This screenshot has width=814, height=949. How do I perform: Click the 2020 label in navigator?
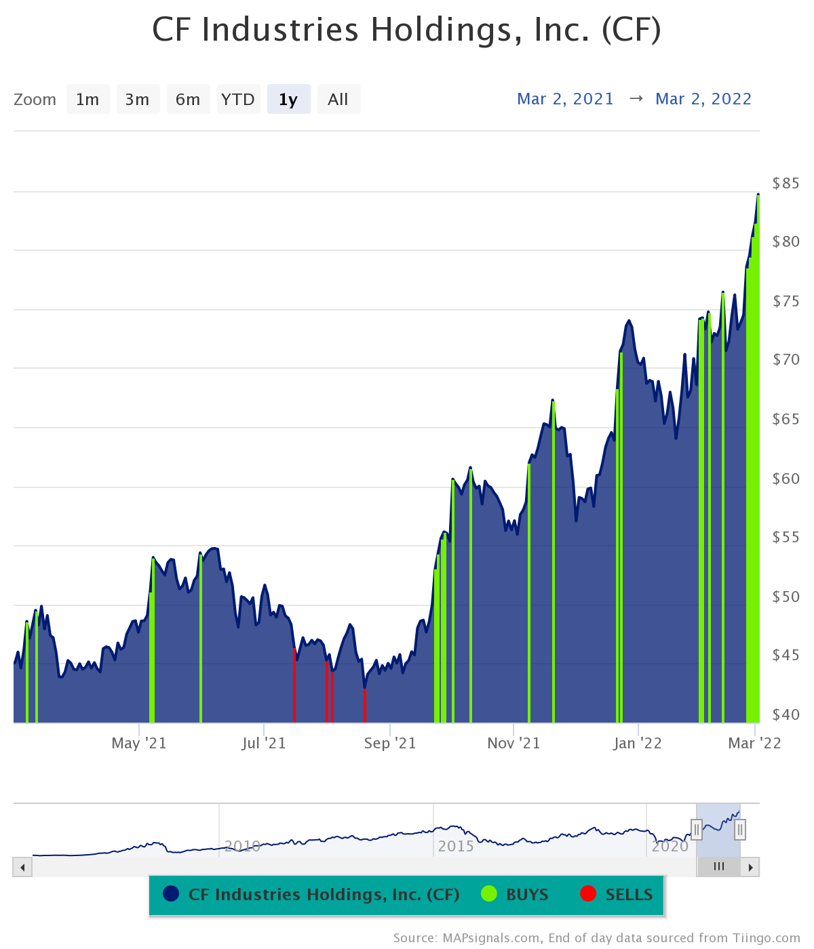pos(670,846)
